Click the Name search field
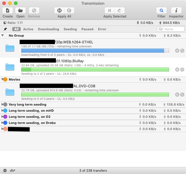This screenshot has height=174, width=186. (x=171, y=29)
